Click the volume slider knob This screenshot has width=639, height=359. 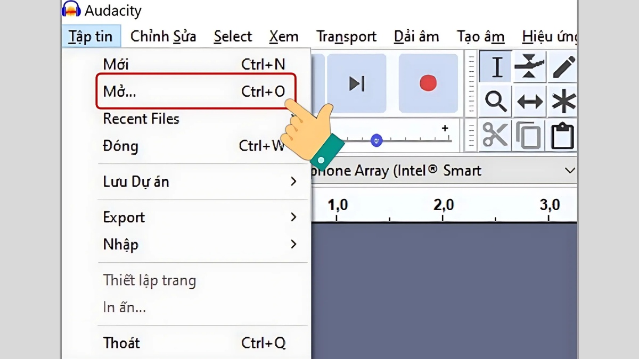click(x=376, y=140)
